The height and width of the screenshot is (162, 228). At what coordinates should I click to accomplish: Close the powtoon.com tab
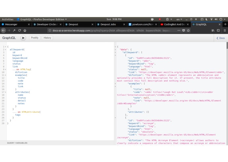(156, 24)
